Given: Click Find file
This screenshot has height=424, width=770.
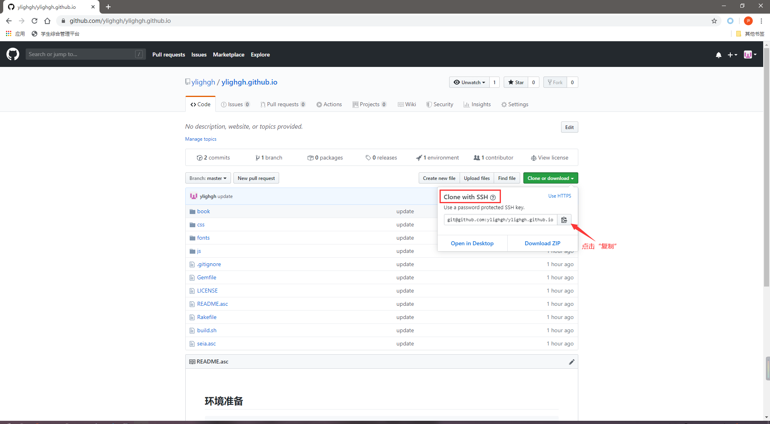Looking at the screenshot, I should 507,178.
